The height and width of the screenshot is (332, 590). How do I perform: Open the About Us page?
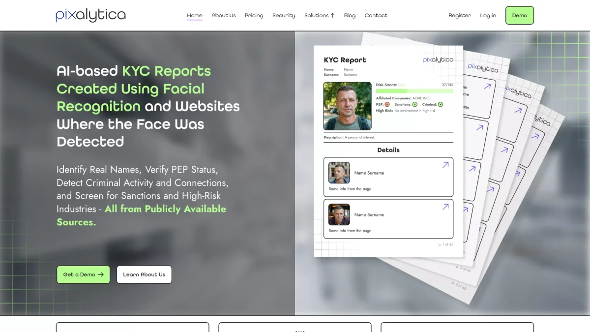[x=224, y=15]
